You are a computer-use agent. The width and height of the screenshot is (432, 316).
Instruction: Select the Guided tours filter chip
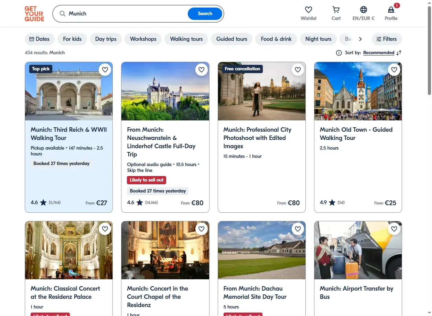pyautogui.click(x=232, y=39)
